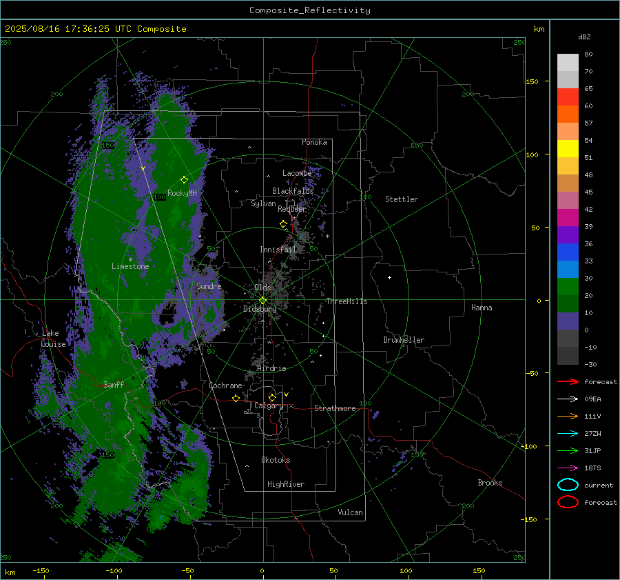Click the red forecast arrow in legend
This screenshot has height=580, width=620.
568,381
